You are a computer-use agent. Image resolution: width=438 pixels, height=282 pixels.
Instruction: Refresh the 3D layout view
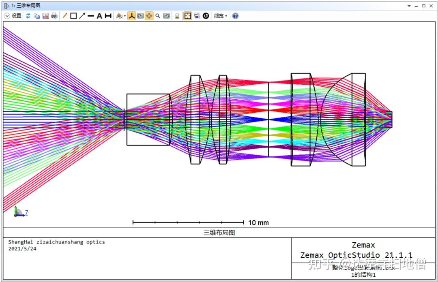[x=28, y=16]
